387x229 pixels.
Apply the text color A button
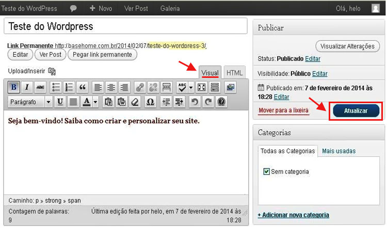tap(86, 102)
